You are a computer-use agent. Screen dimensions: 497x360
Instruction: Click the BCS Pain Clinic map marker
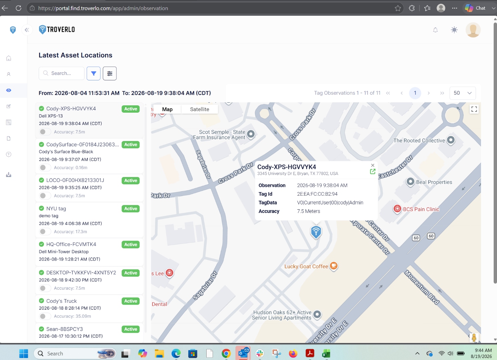[x=397, y=209]
